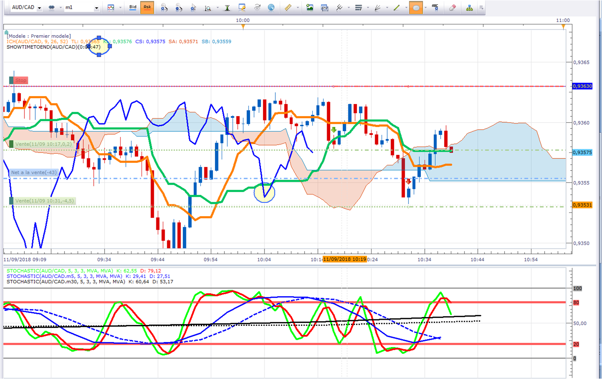
Task: Select the ABC text label tool
Action: point(435,8)
